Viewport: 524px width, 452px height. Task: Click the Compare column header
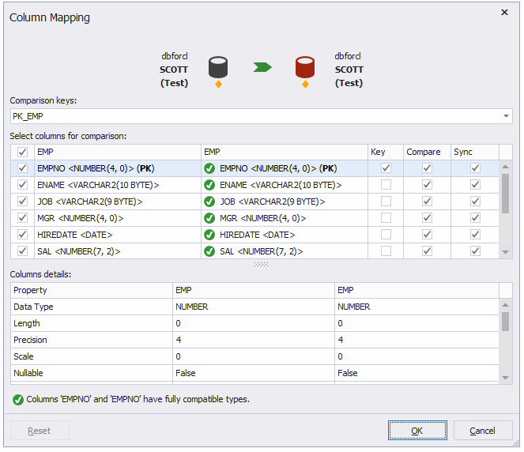tap(427, 152)
